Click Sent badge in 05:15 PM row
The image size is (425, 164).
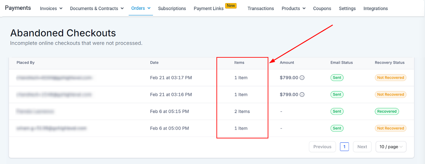(337, 112)
